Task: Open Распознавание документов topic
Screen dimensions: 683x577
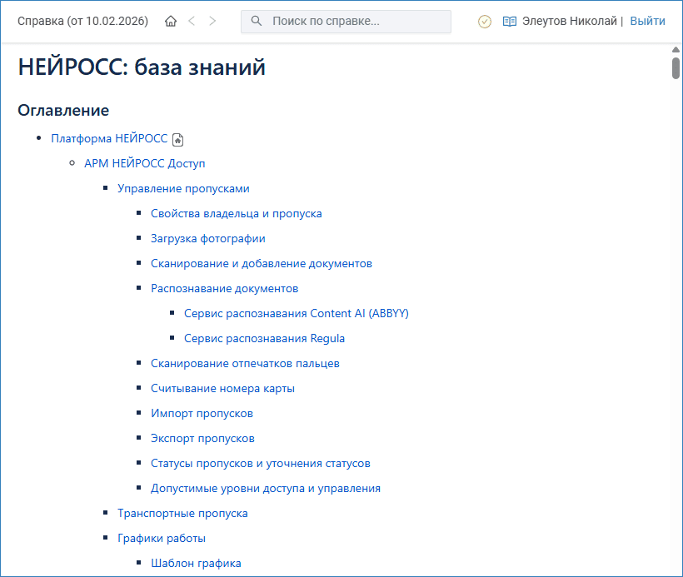Action: click(224, 289)
